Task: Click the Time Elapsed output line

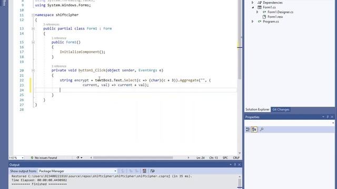Action: [39, 180]
